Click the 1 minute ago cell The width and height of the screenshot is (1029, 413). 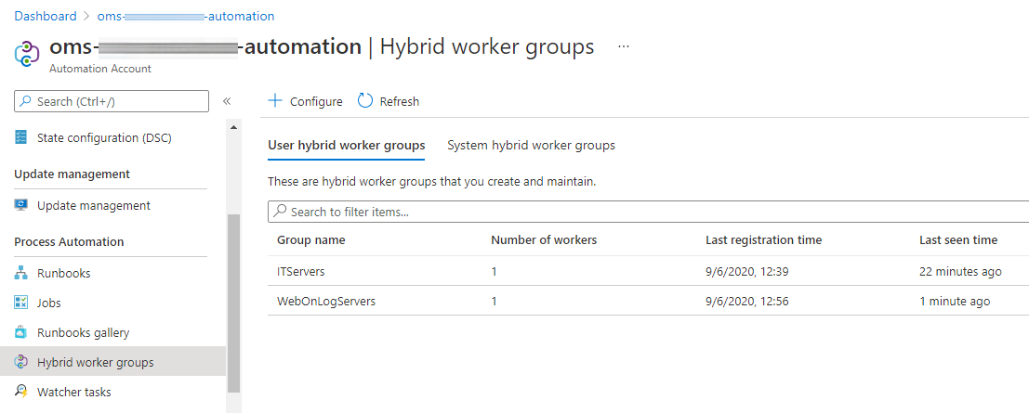[955, 302]
